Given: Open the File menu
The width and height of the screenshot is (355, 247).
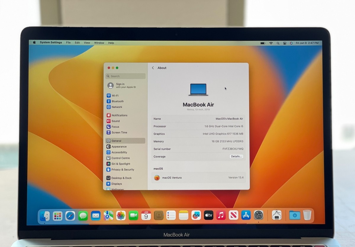Looking at the screenshot, I should pos(68,43).
